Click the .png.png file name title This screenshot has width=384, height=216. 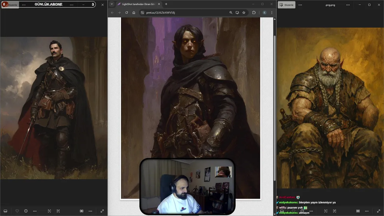click(330, 5)
